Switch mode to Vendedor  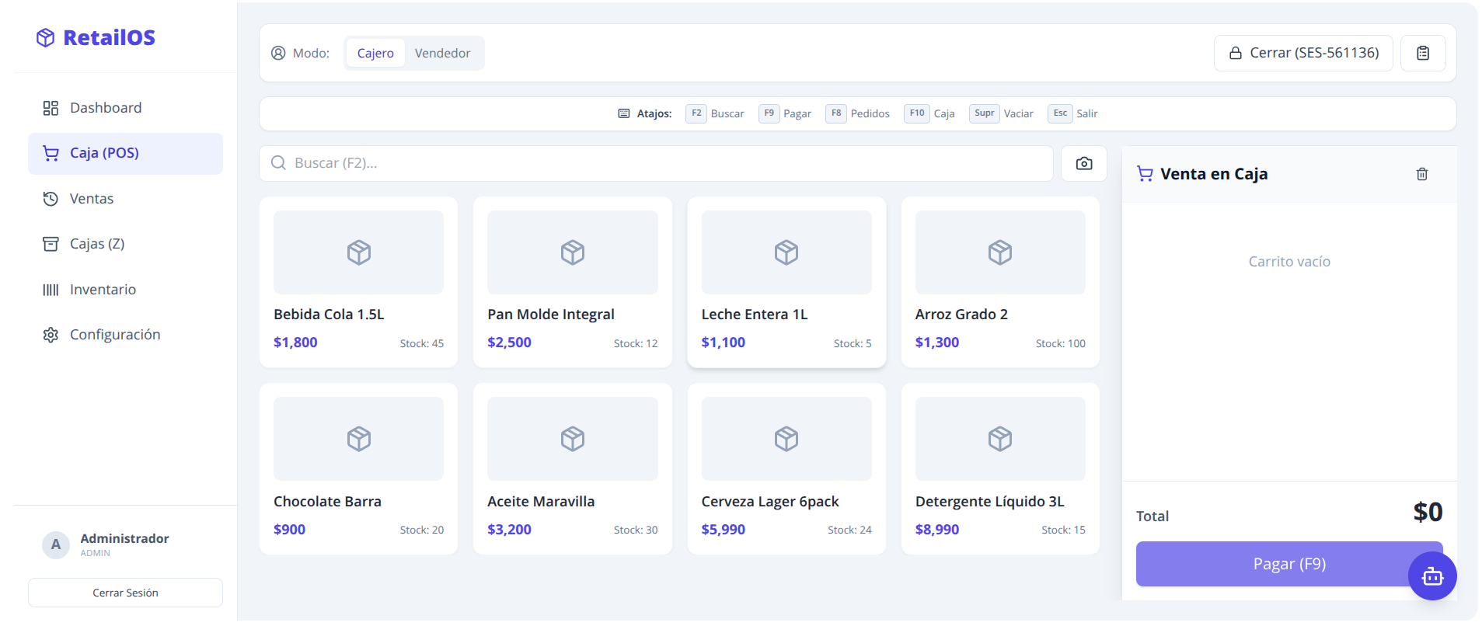[x=442, y=53]
